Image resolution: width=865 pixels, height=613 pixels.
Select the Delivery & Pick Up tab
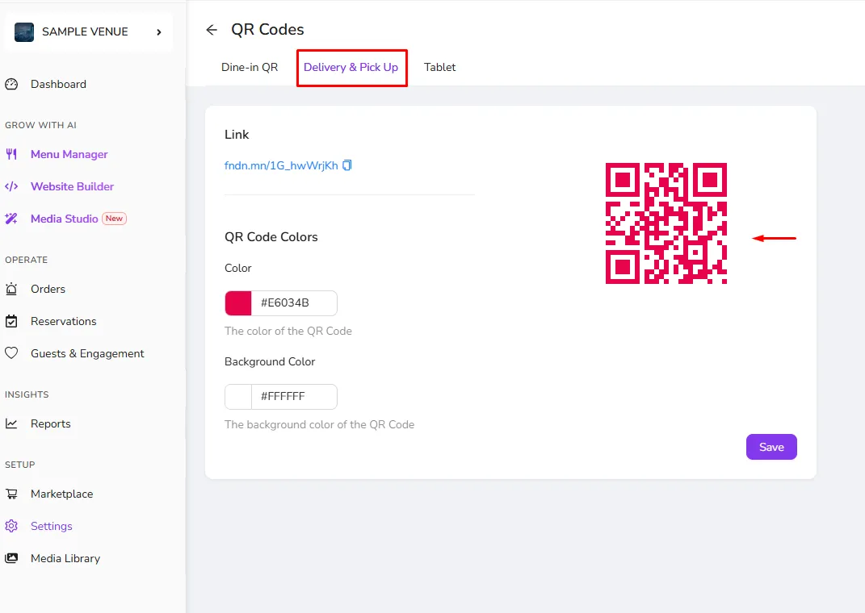click(351, 67)
